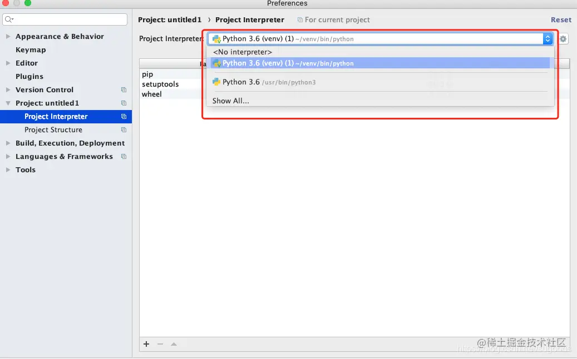
Task: Click the copy icon beside Version Control
Action: pos(124,89)
